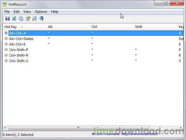Select the Alt+Ctrl+Delete row
186x140 pixels.
click(x=93, y=39)
